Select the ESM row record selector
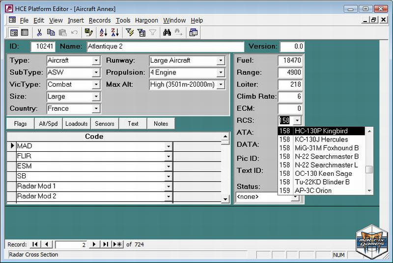The width and height of the screenshot is (393, 263). (x=11, y=167)
